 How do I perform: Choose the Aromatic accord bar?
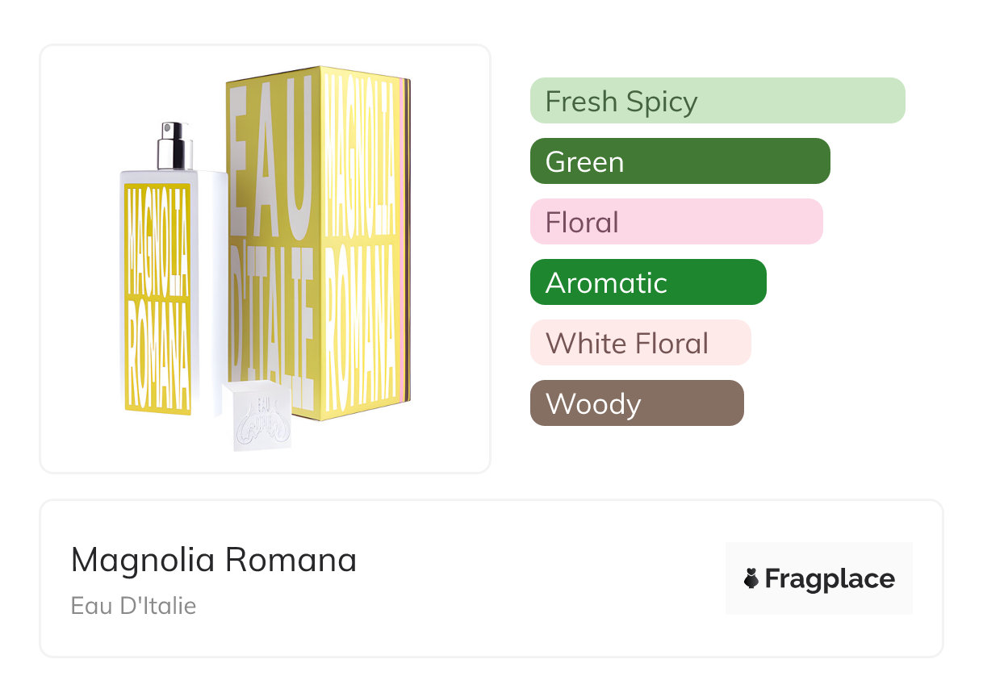(647, 282)
